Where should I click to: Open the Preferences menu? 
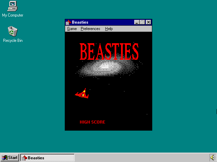(91, 29)
